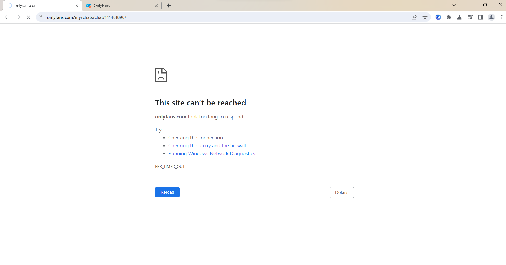The image size is (506, 265).
Task: Expand the tab search chevron
Action: (x=454, y=5)
